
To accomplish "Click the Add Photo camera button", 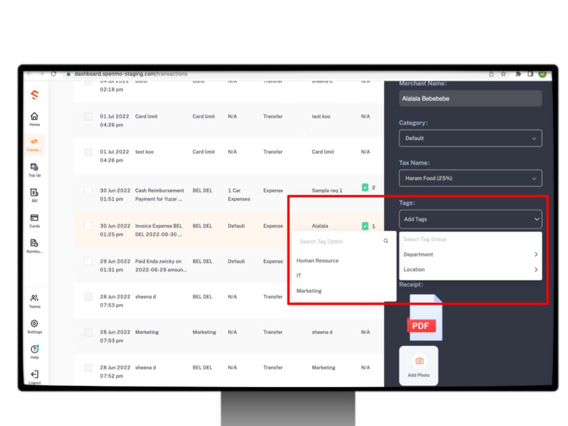I will point(419,366).
